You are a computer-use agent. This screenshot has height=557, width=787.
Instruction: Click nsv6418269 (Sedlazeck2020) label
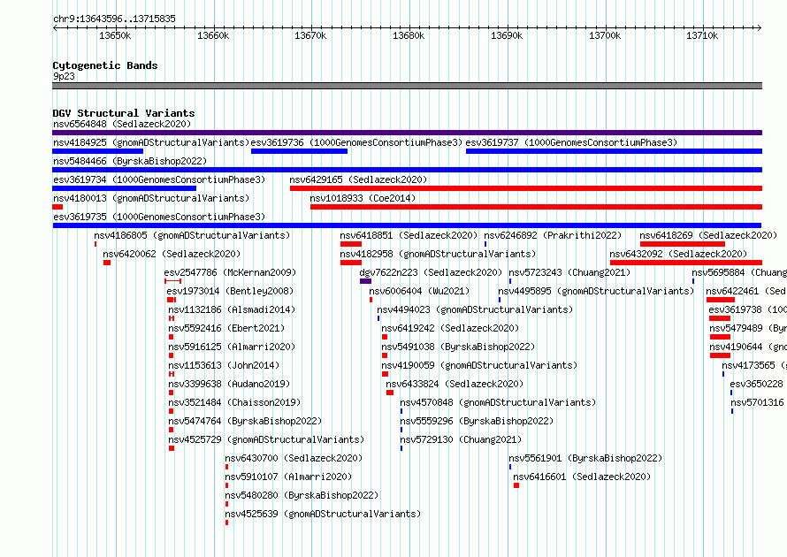708,235
